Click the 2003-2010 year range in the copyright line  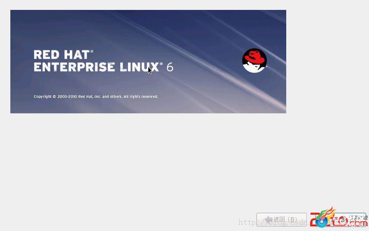pos(67,97)
